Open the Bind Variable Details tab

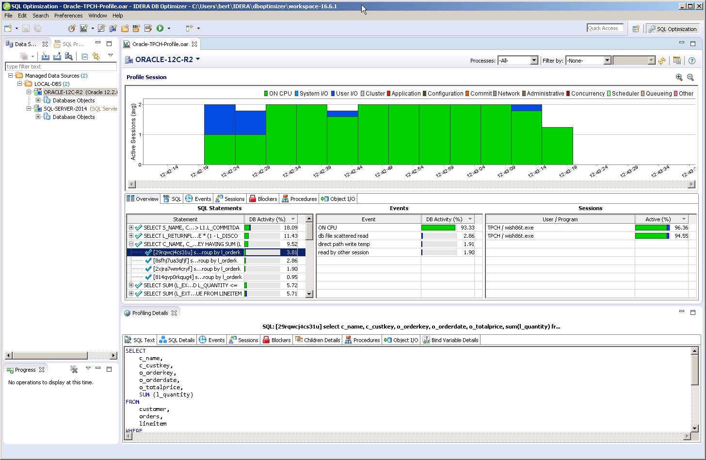tap(450, 340)
